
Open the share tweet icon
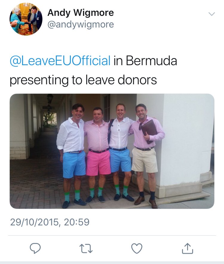click(188, 248)
